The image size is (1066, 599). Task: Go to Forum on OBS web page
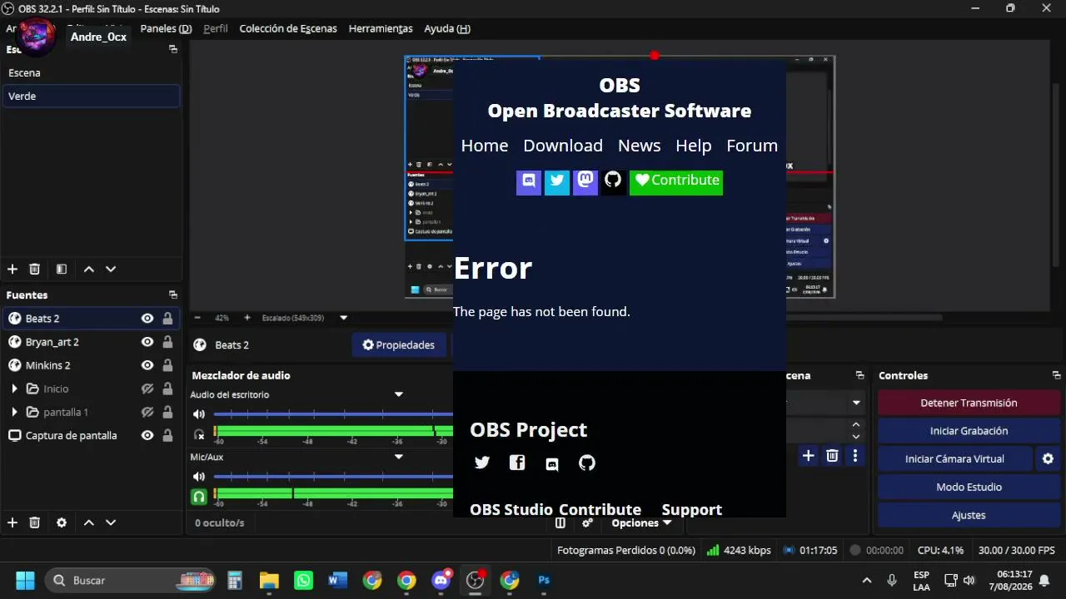click(x=752, y=146)
